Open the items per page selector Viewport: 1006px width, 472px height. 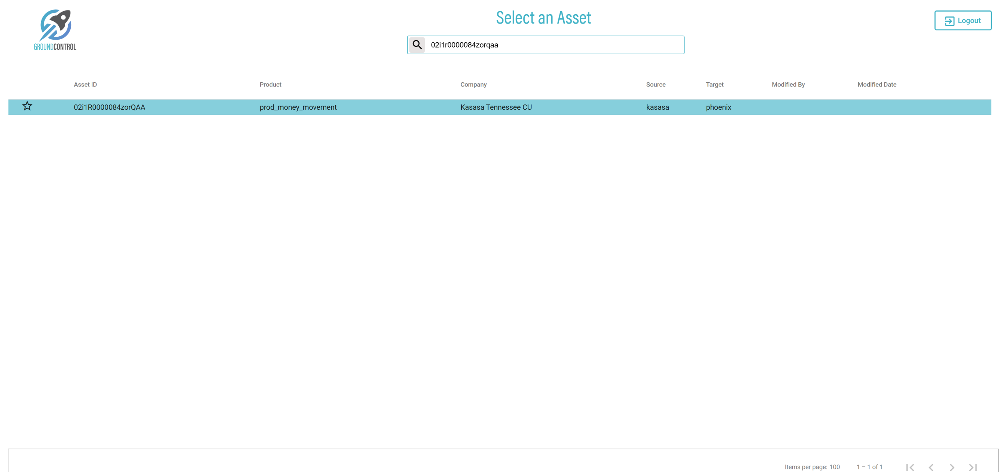pyautogui.click(x=834, y=467)
